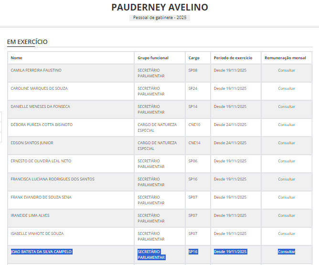The height and width of the screenshot is (265, 319).
Task: Select Consultar in Débora Pureza Cotta Bisinoto row
Action: point(287,125)
